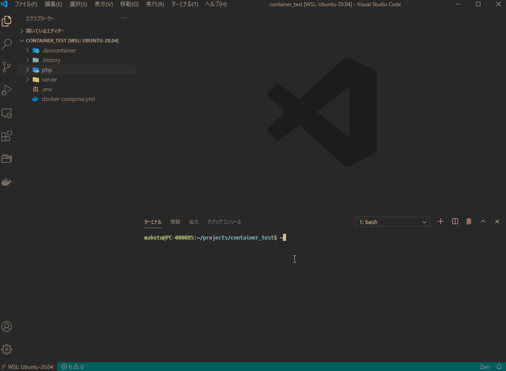This screenshot has width=506, height=371.
Task: Open the ターミナル(T) menu
Action: pos(184,4)
